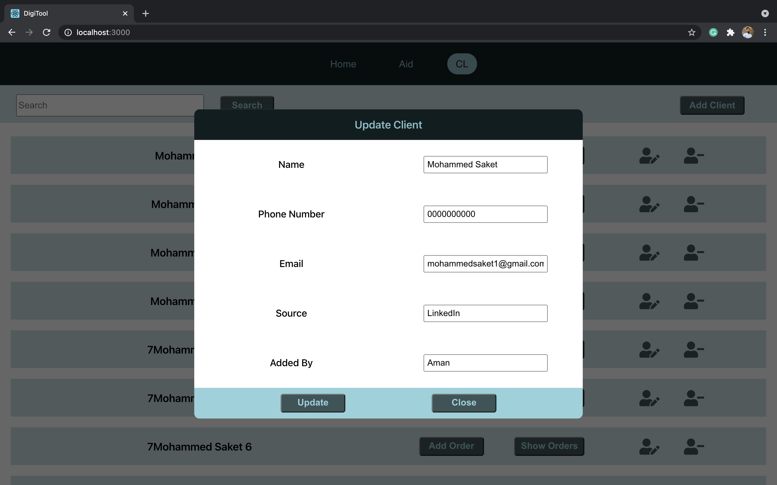Open the browser extensions puzzle icon

[730, 32]
